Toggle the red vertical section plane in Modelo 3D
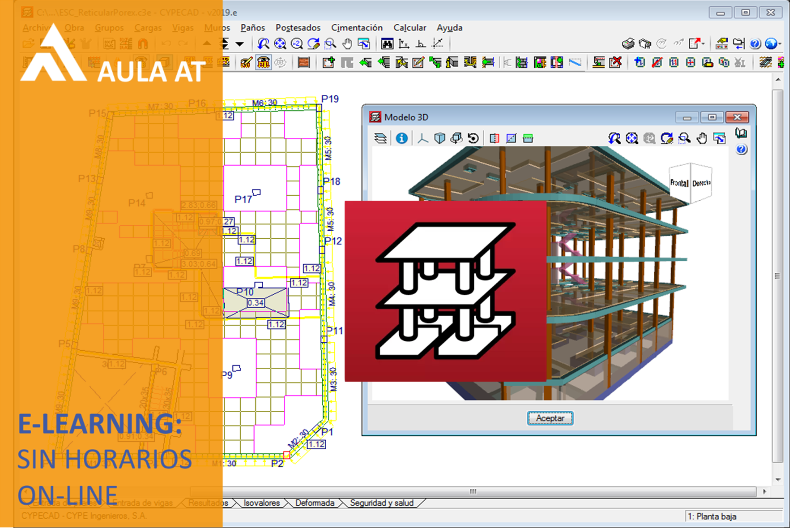Screen dimensions: 793x529 click(494, 138)
